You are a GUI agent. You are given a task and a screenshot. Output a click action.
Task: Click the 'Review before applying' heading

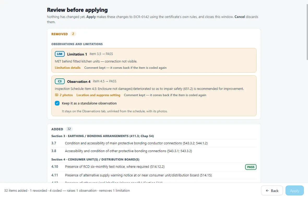click(x=77, y=10)
